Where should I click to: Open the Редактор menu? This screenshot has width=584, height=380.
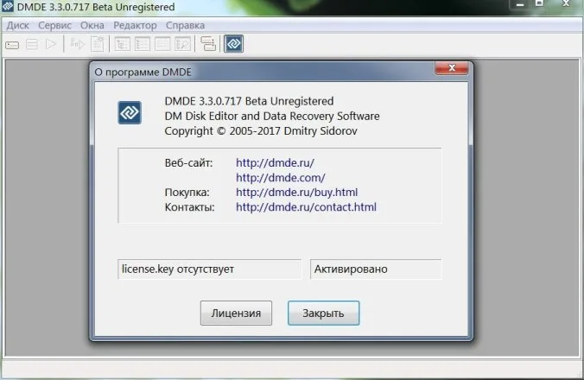pos(135,25)
